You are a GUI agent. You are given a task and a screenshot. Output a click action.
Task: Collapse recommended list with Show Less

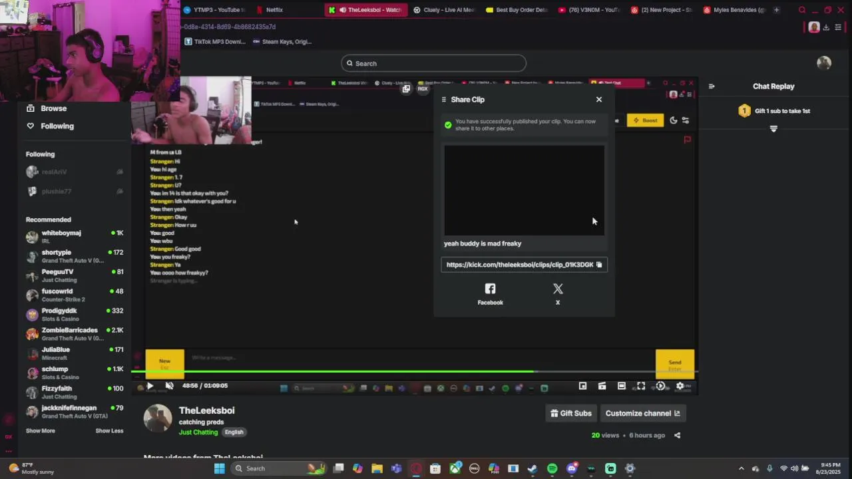tap(109, 430)
